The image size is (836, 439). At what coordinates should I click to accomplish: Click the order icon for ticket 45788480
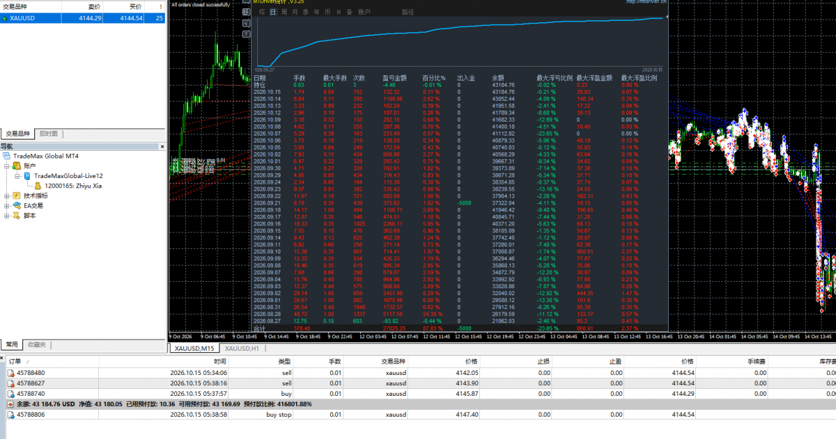click(x=10, y=373)
